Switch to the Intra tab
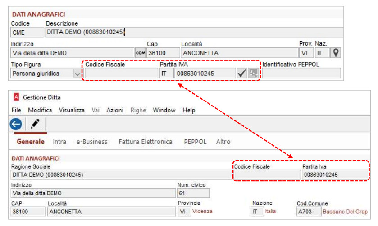This screenshot has width=378, height=226. 59,142
